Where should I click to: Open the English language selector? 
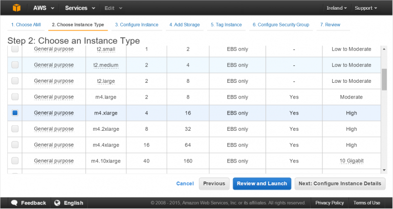pyautogui.click(x=69, y=203)
